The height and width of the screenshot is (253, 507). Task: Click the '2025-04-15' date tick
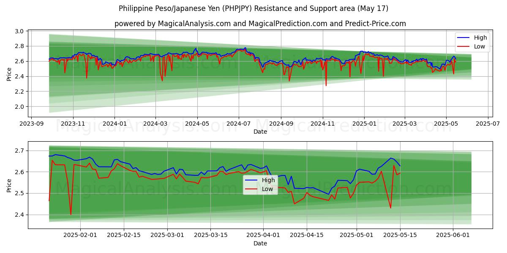point(307,235)
